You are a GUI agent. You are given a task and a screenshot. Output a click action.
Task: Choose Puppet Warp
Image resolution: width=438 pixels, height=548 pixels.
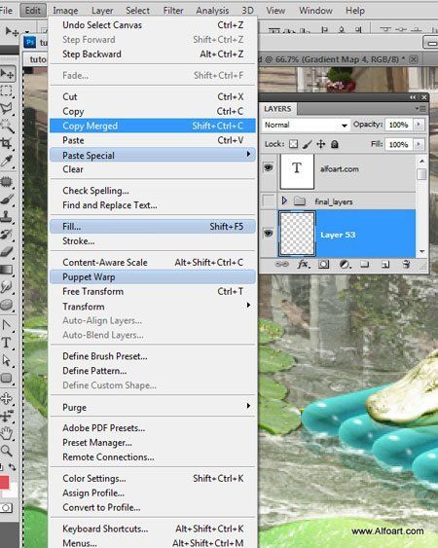tap(153, 276)
